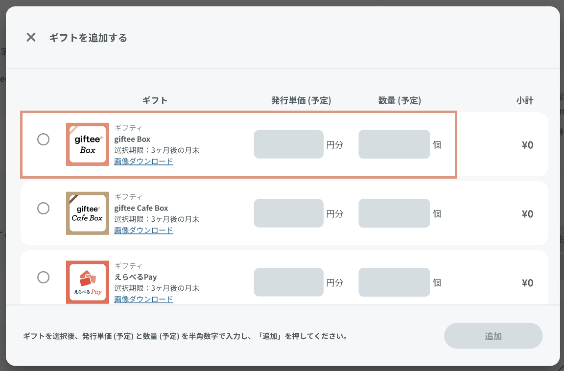564x371 pixels.
Task: Click えらべるPay quantity input
Action: [394, 282]
